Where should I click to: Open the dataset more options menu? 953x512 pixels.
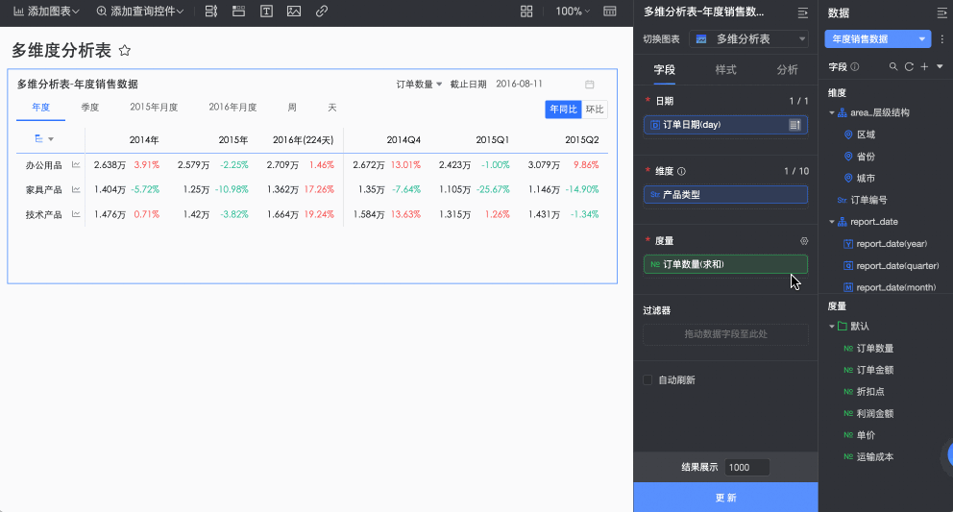[x=942, y=39]
